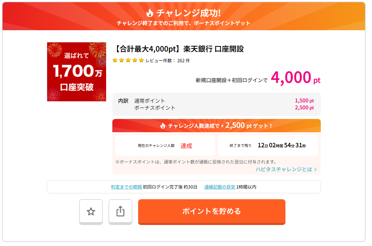Click the 1,700万口座突破 thumbnail image

[77, 72]
